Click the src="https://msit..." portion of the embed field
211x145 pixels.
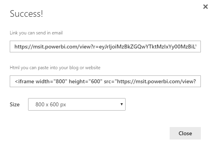[150, 81]
